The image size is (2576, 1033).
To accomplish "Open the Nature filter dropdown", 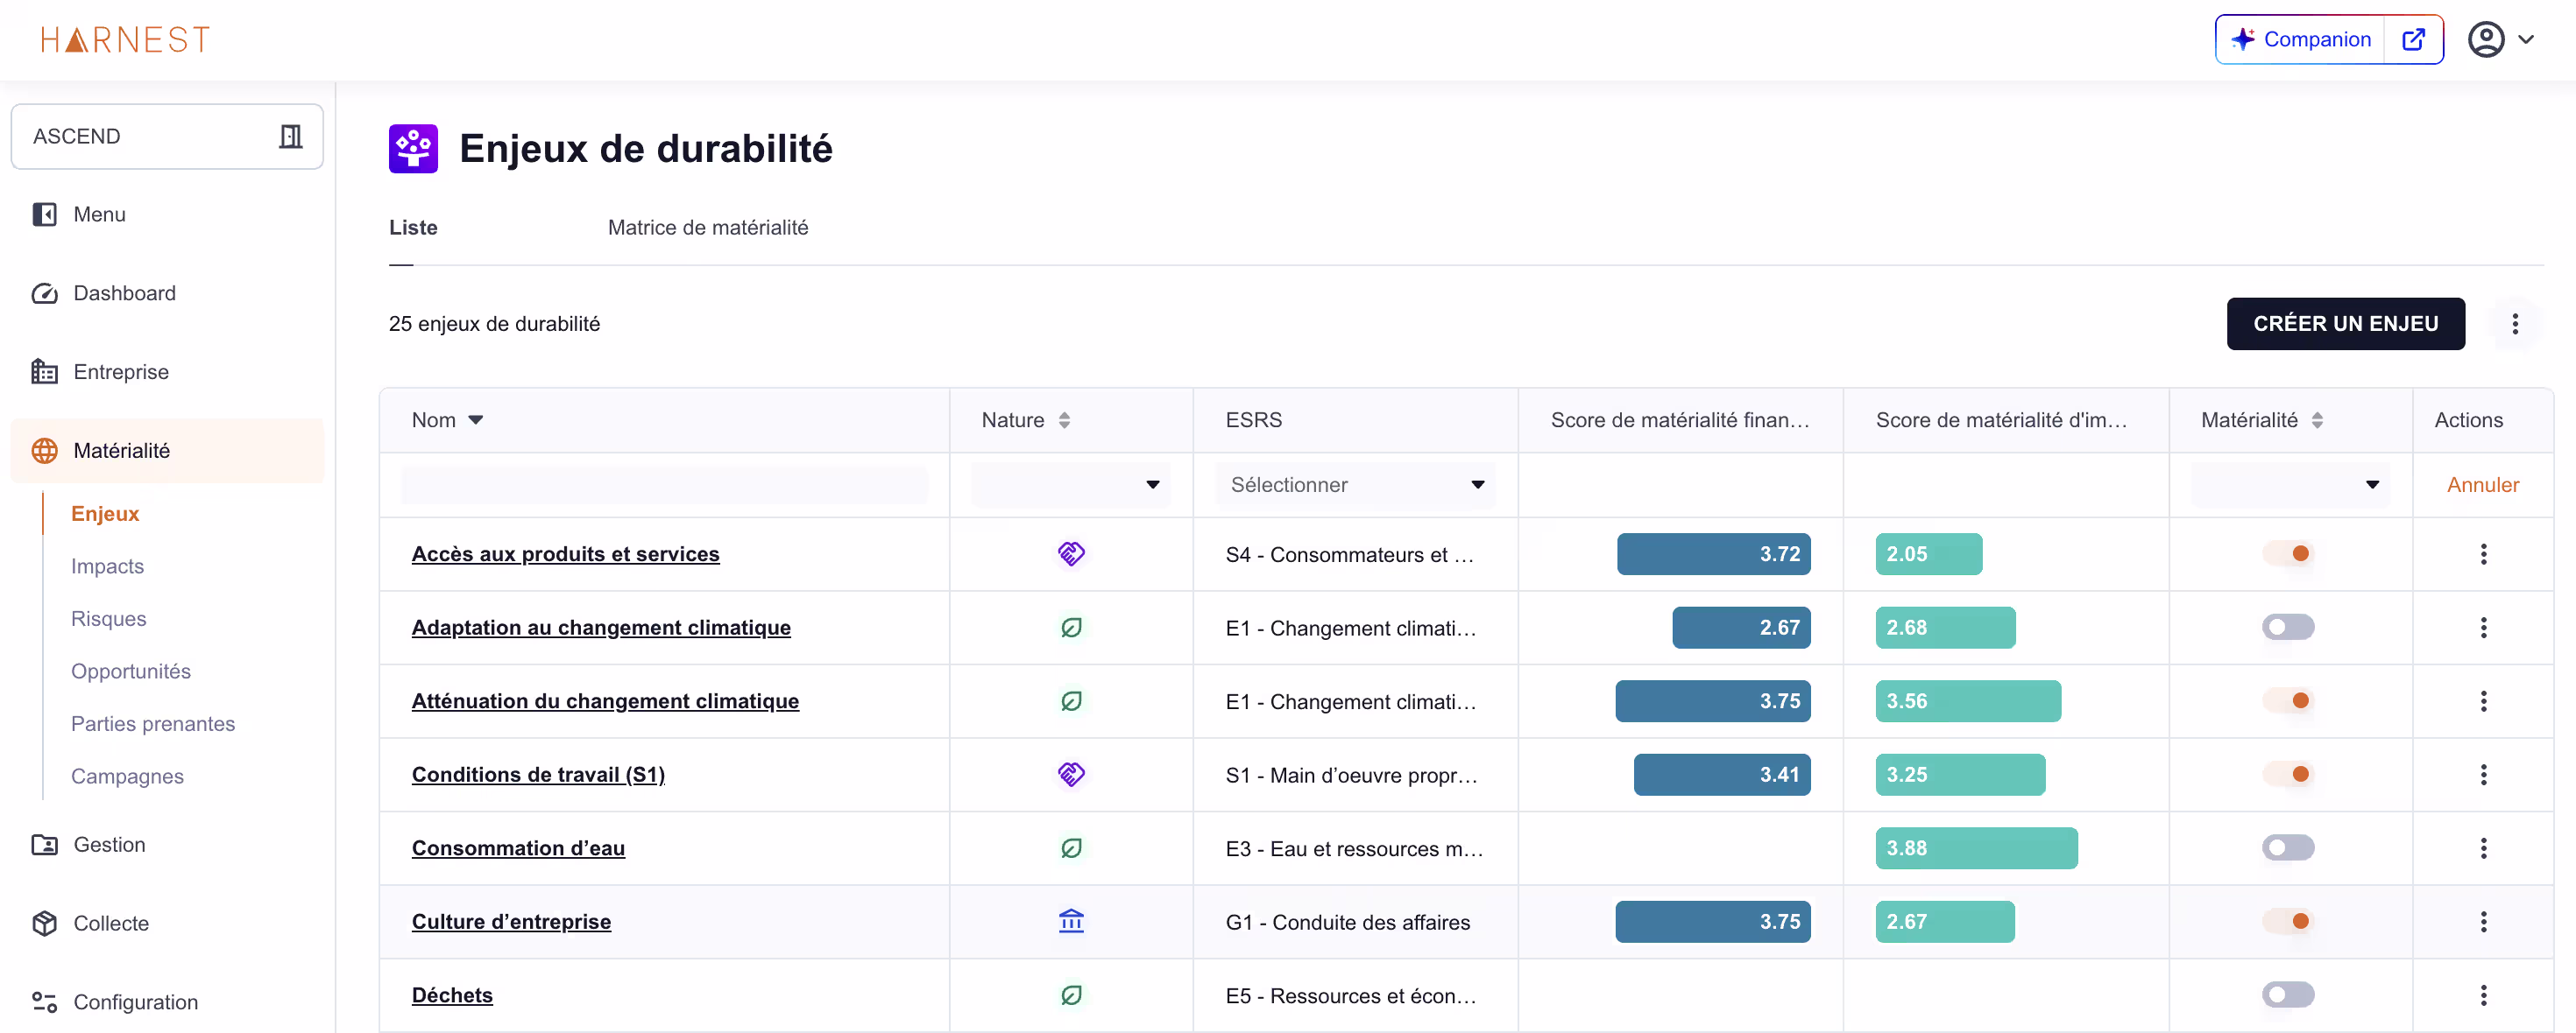I will [1070, 484].
